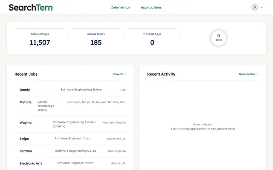This screenshot has height=170, width=273.
Task: Click Global Technology Intern title
Action: (46, 106)
